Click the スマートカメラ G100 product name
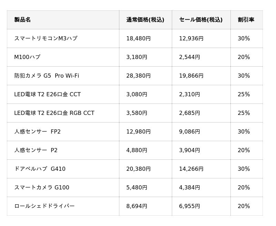 click(x=42, y=187)
